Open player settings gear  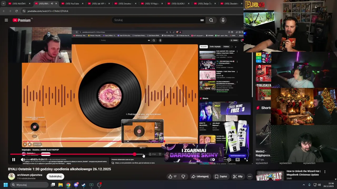point(229,160)
